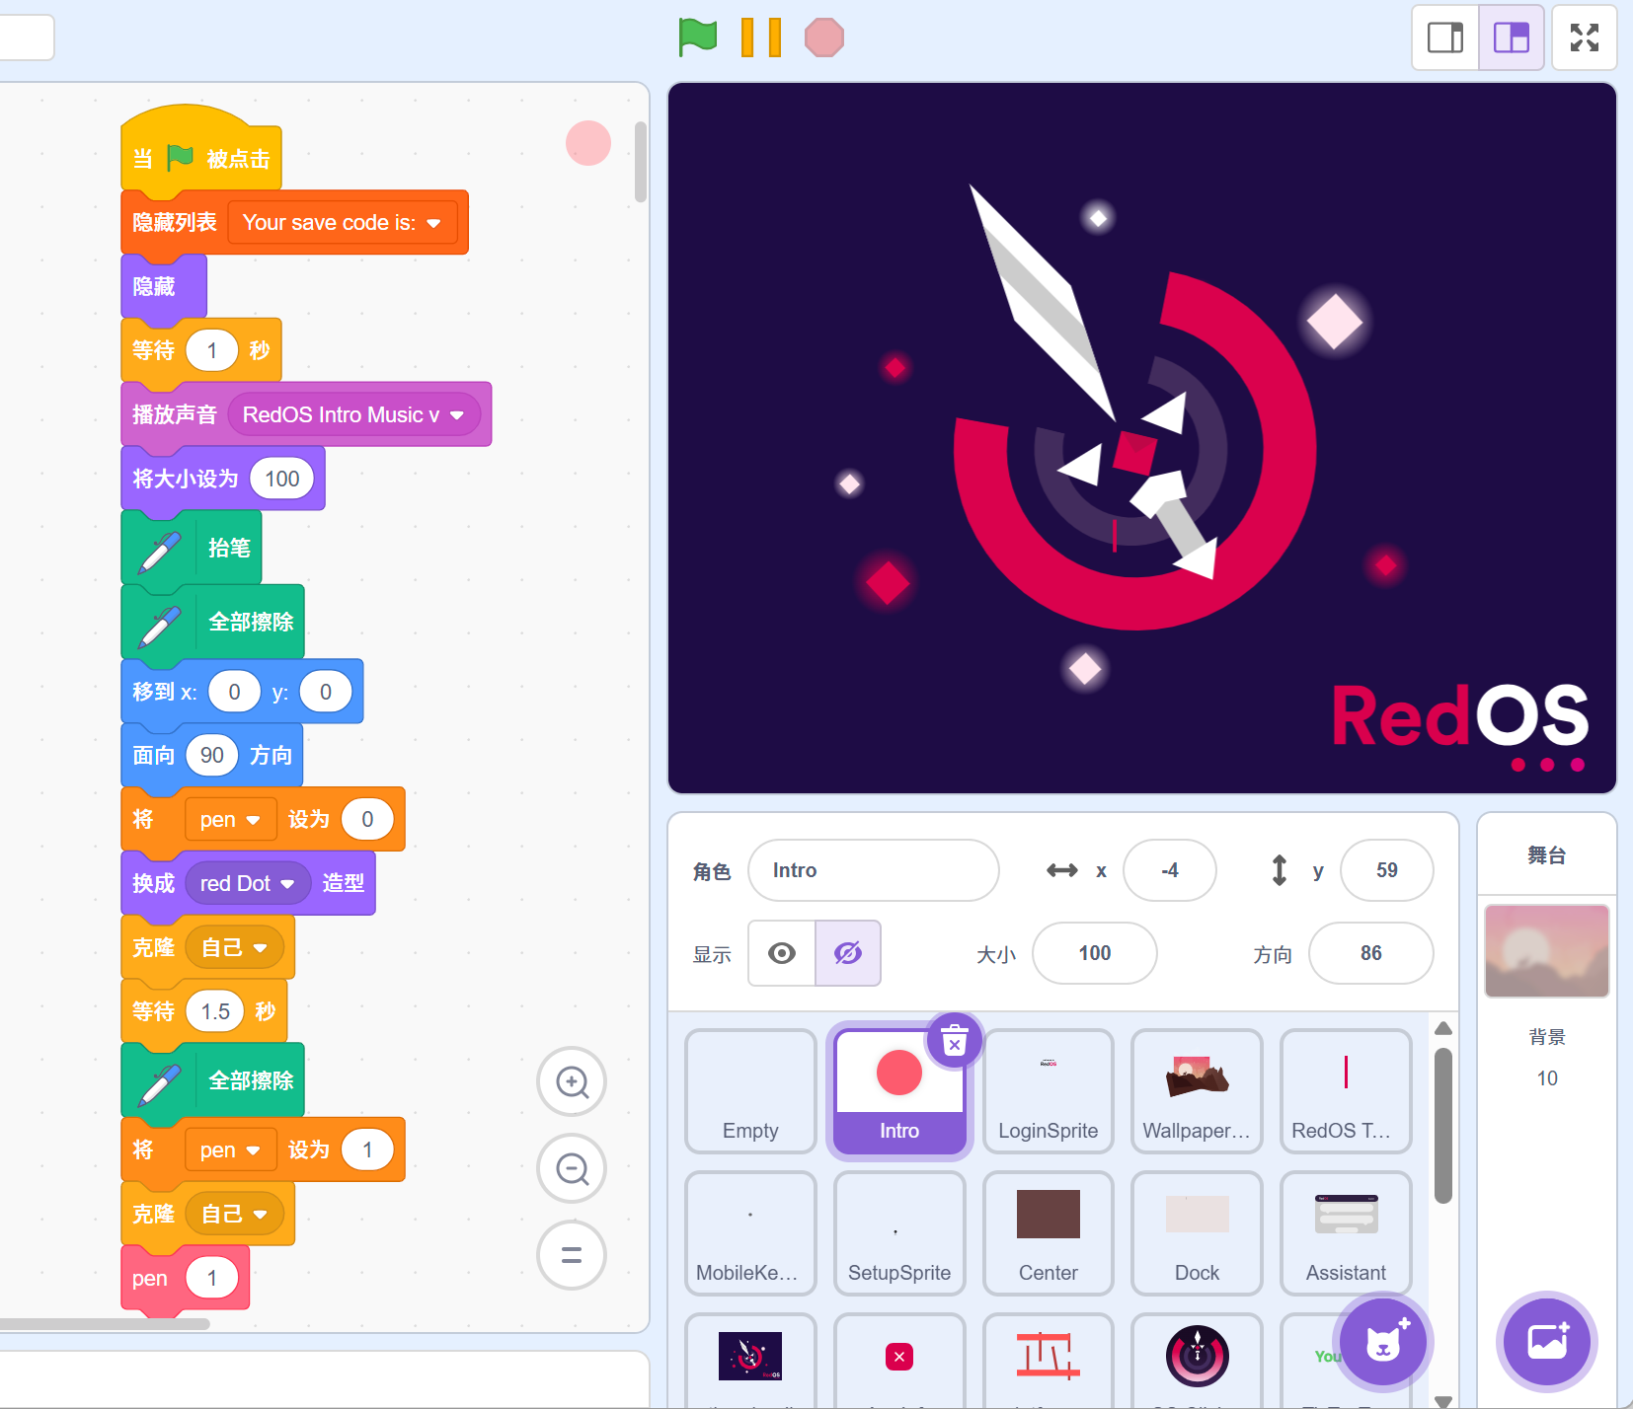
Task: Select the stage backdrop thumbnail
Action: click(1546, 950)
